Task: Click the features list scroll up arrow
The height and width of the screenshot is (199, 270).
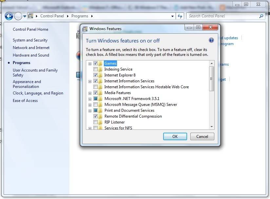Action: 212,63
